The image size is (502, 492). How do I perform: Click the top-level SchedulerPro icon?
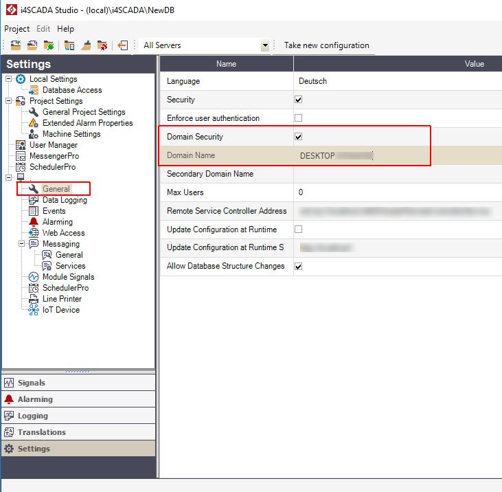21,167
